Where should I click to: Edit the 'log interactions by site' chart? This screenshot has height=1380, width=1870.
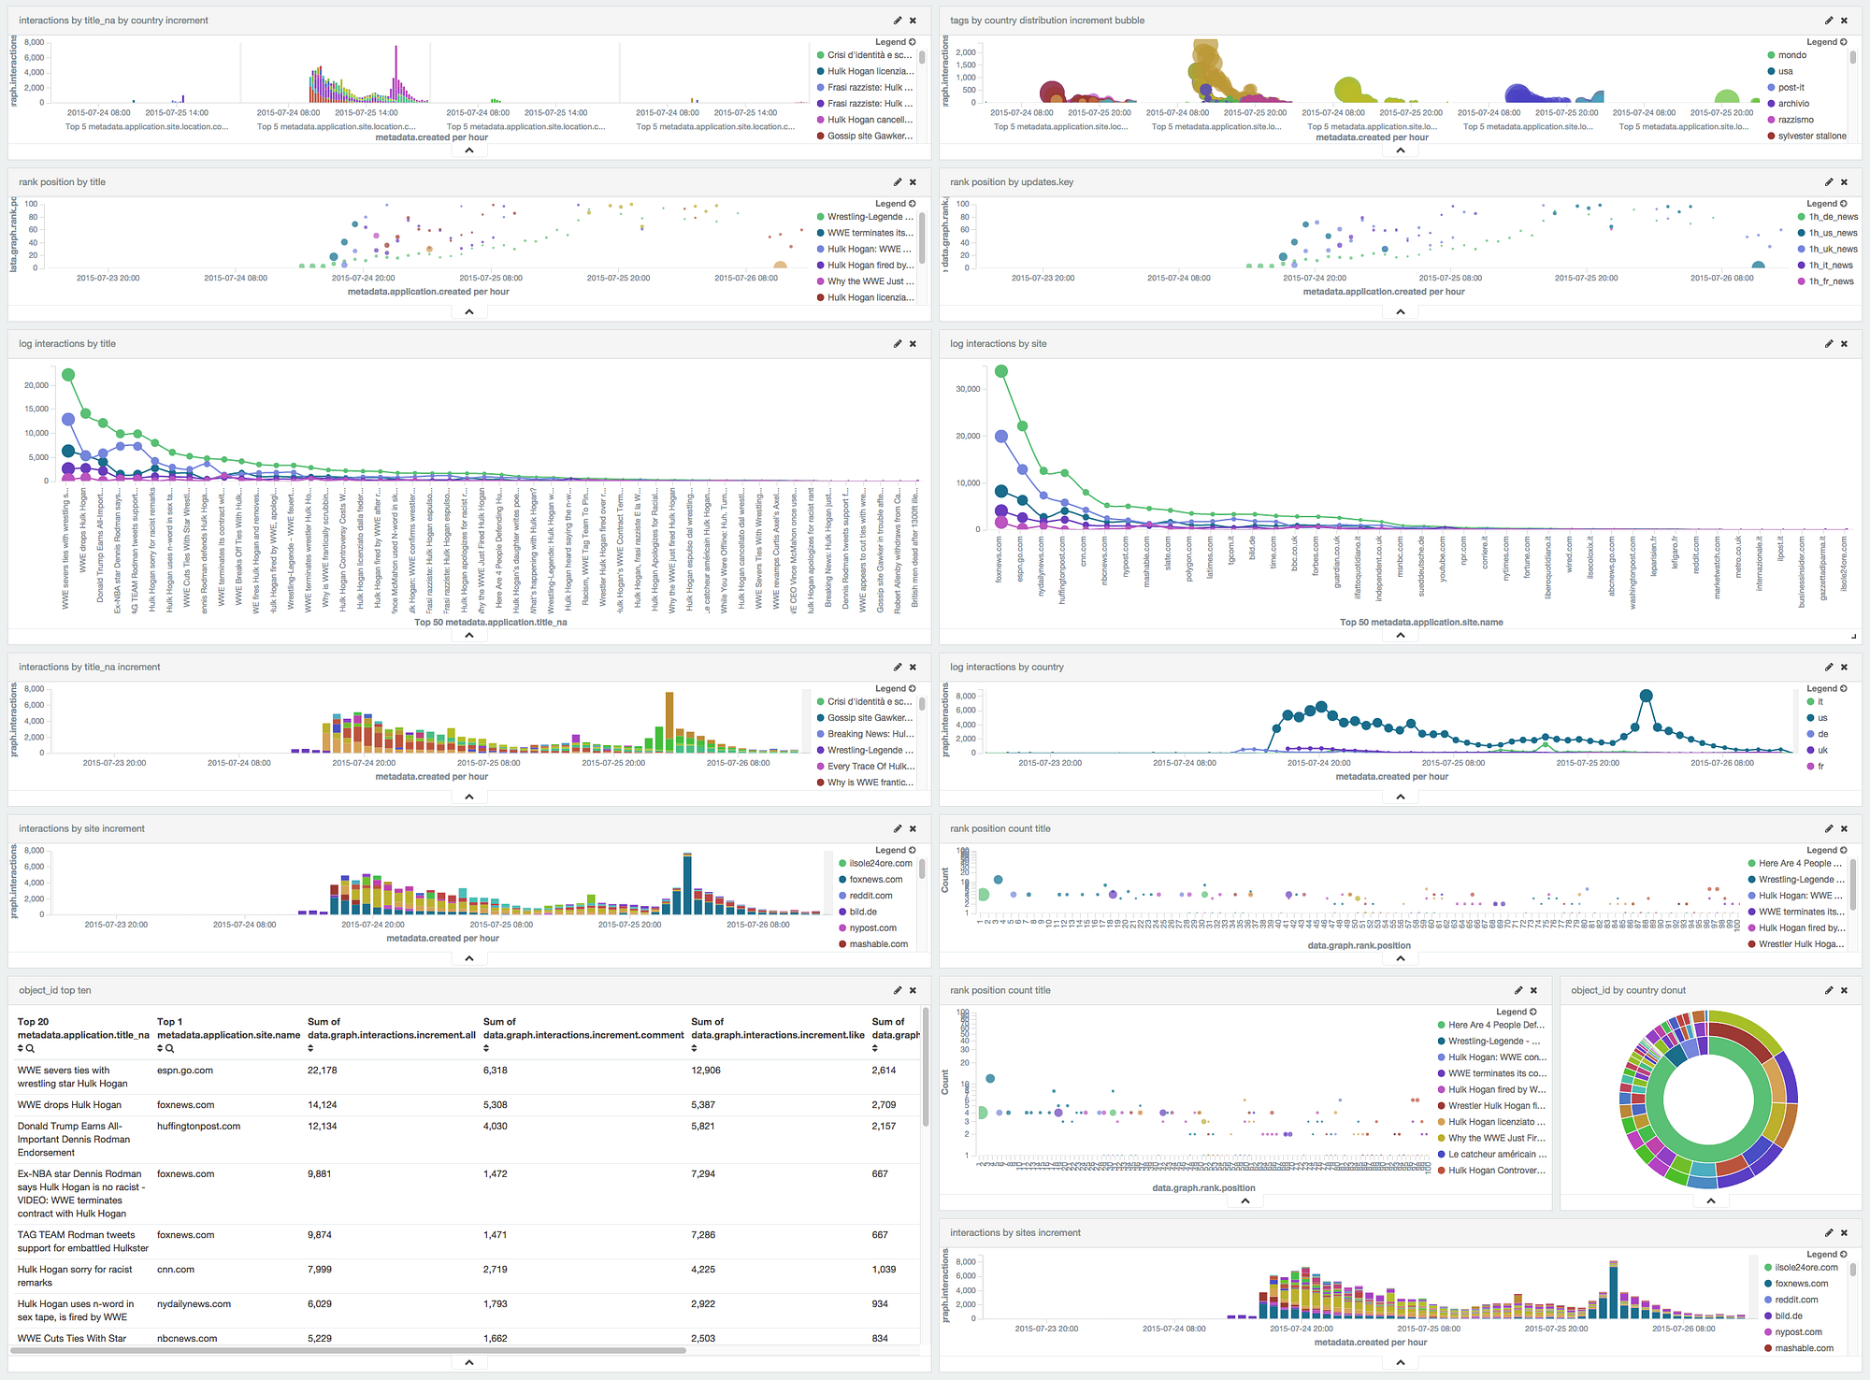[x=1829, y=344]
